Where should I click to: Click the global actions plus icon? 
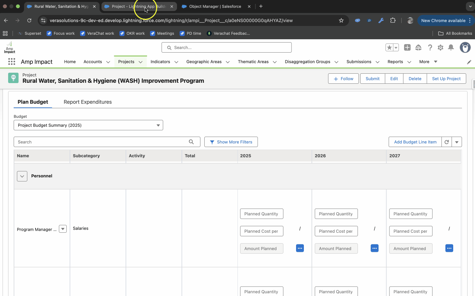(407, 48)
